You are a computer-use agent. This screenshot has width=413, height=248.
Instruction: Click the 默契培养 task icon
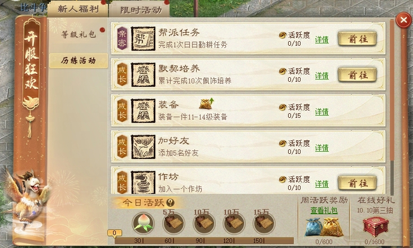coord(143,74)
